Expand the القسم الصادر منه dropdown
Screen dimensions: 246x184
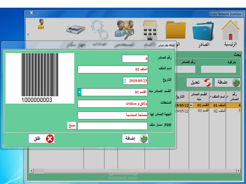click(79, 92)
